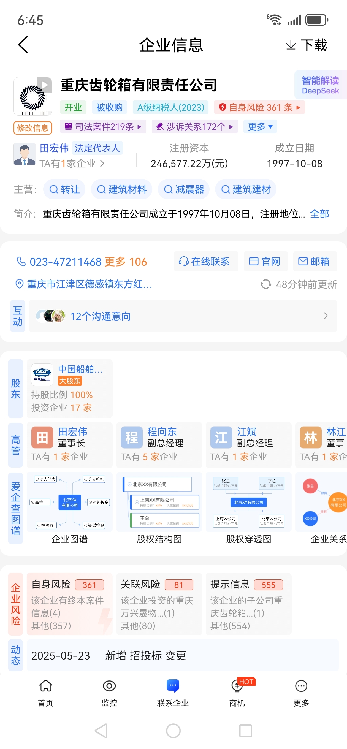Tap Android recent apps button

coord(245,731)
